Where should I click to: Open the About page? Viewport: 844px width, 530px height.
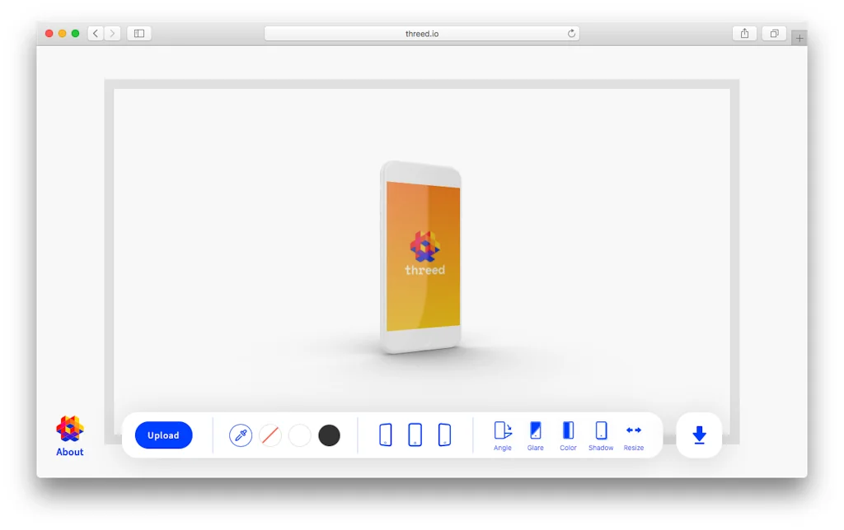pos(69,452)
